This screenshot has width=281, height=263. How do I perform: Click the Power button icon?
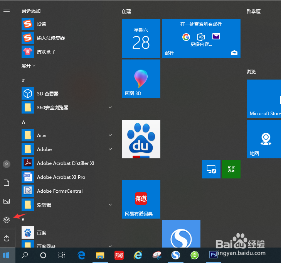(7, 238)
